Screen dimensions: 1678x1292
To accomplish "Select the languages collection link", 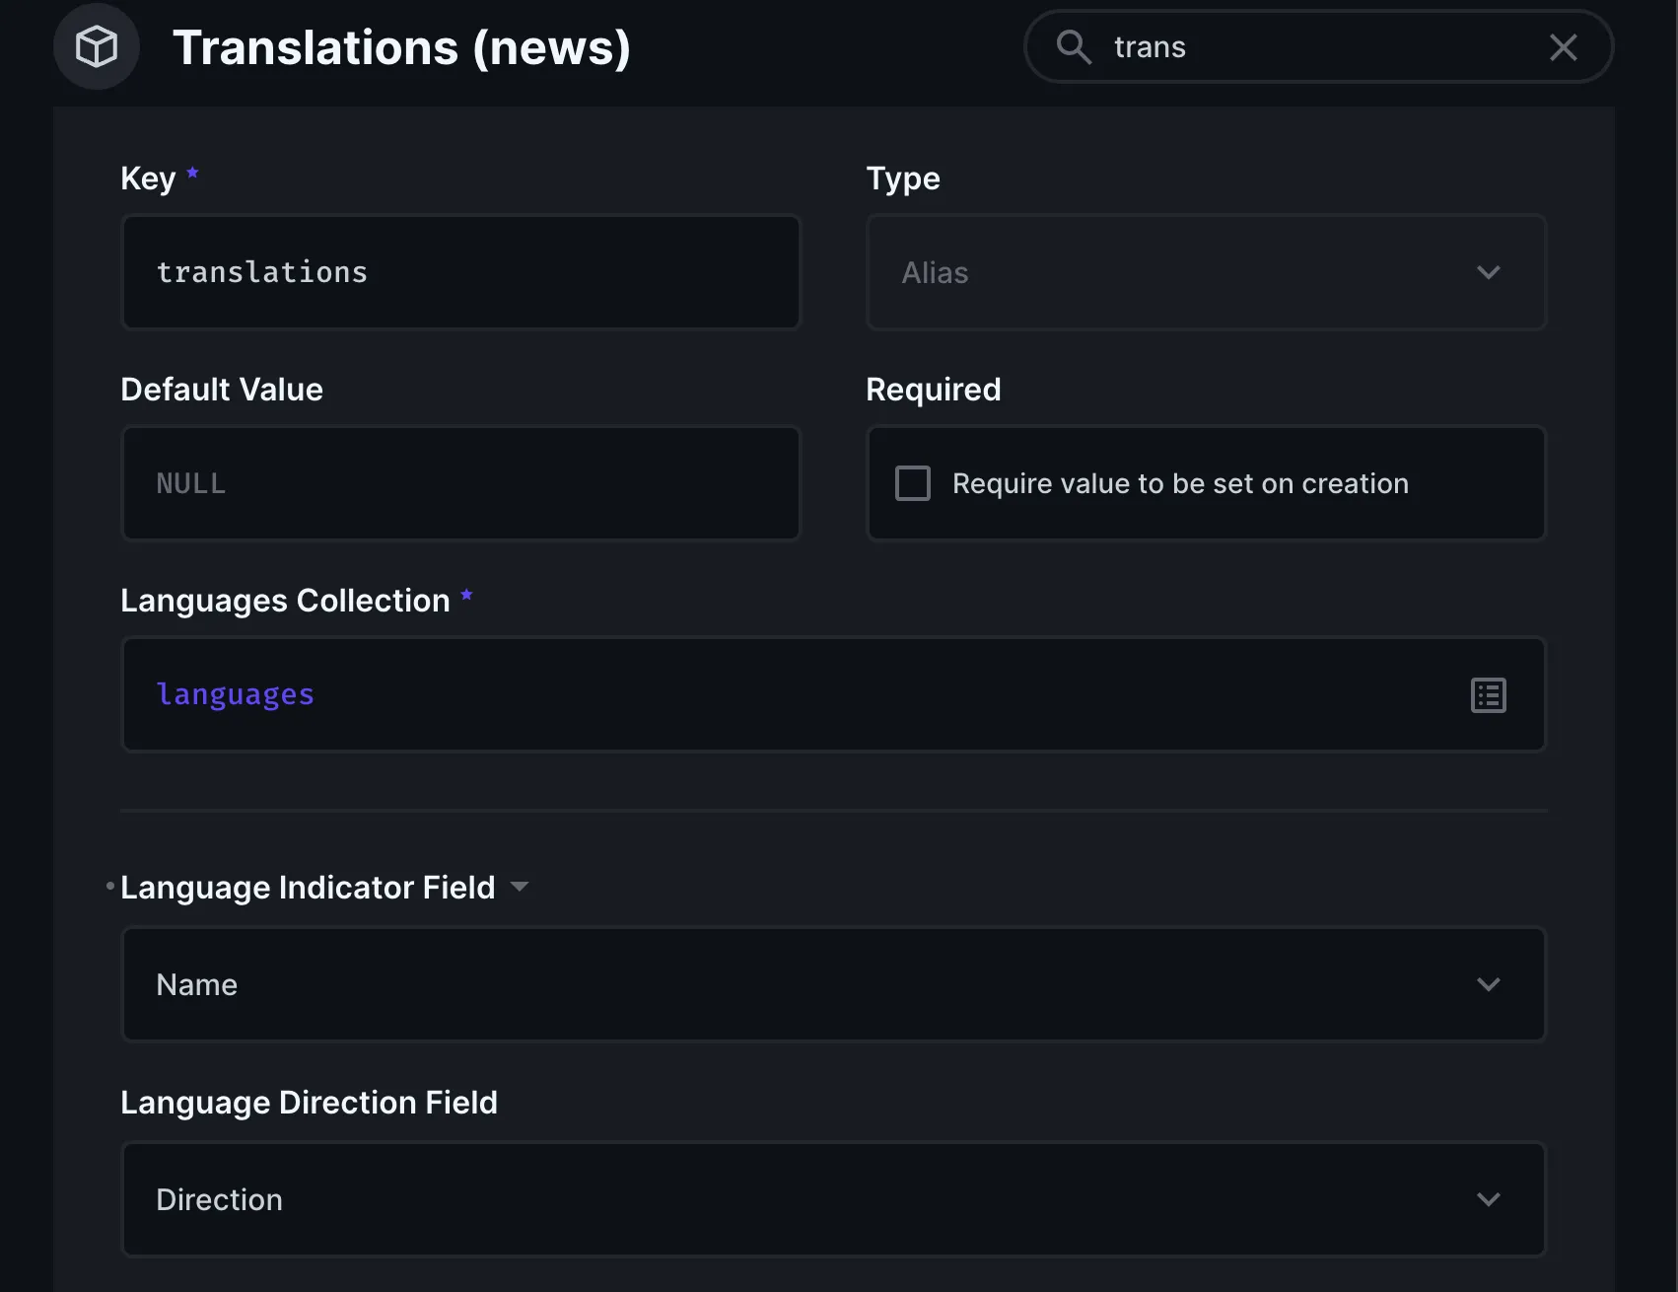I will click(x=236, y=693).
